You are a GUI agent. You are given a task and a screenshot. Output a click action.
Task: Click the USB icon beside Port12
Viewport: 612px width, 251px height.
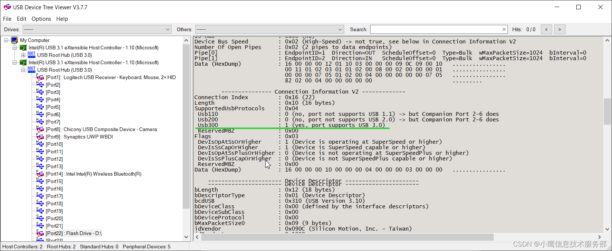click(40, 159)
